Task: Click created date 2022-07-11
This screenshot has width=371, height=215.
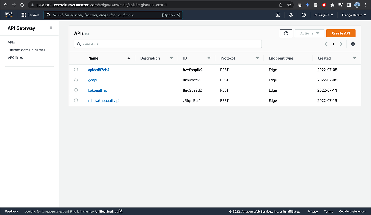Action: [327, 90]
